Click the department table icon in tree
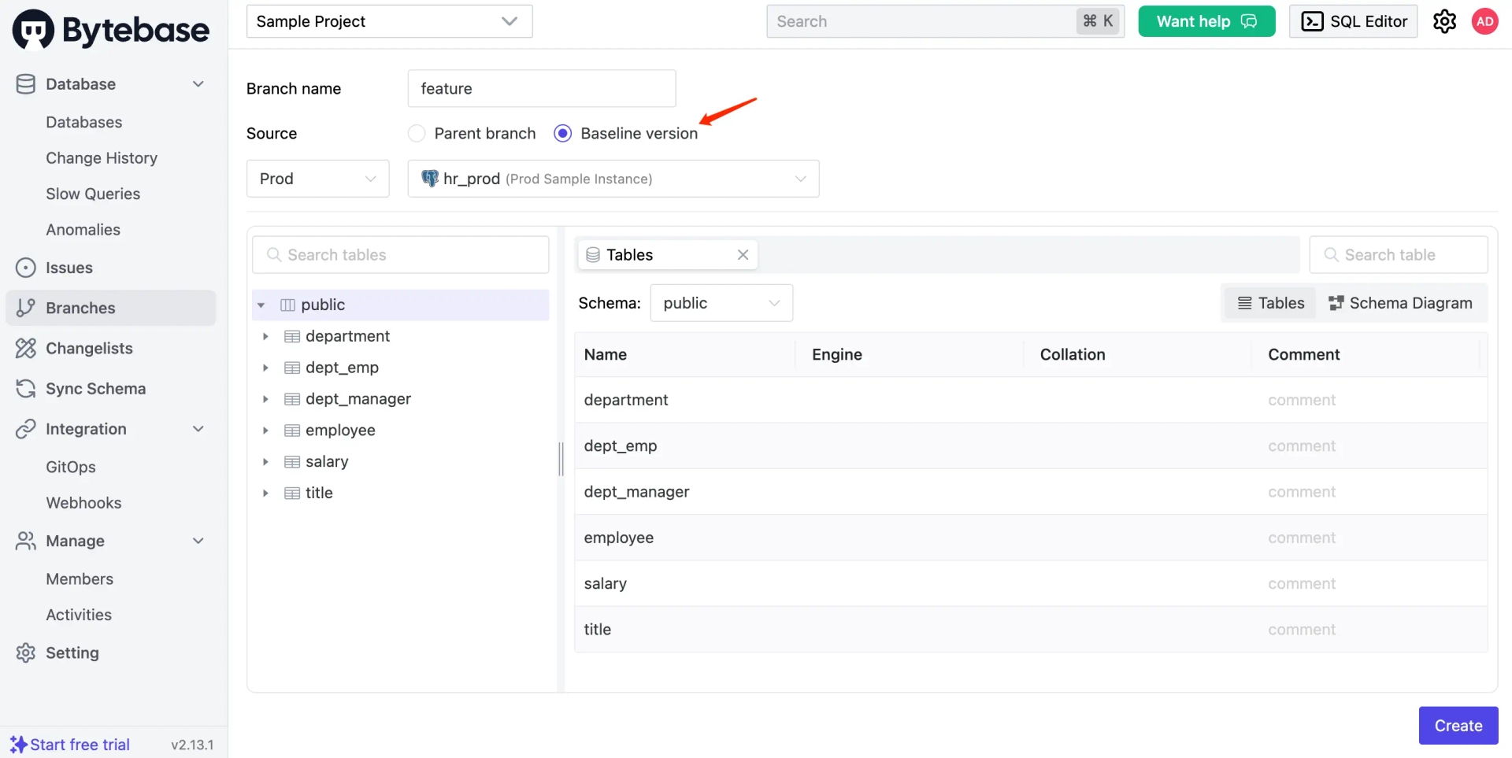1512x758 pixels. pyautogui.click(x=292, y=336)
